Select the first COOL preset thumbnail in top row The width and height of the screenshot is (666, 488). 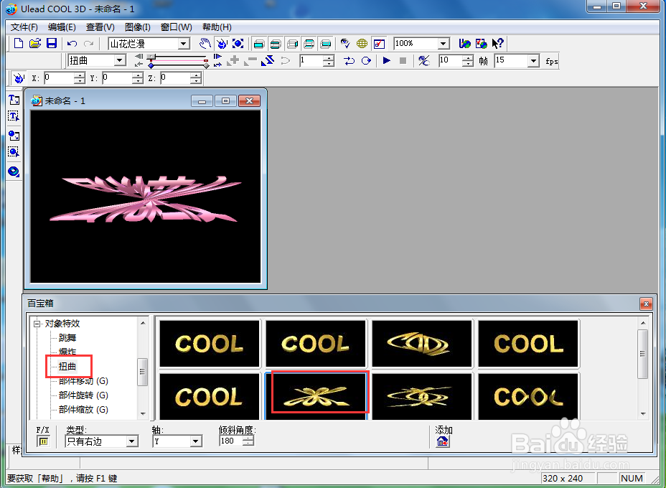(210, 344)
